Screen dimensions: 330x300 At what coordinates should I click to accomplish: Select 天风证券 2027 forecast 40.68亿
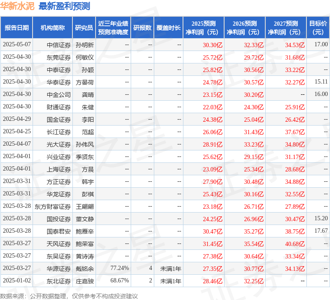click(x=295, y=244)
